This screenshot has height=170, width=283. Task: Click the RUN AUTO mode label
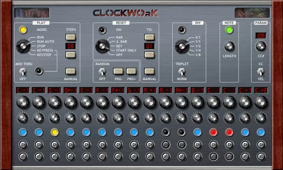coord(45,42)
